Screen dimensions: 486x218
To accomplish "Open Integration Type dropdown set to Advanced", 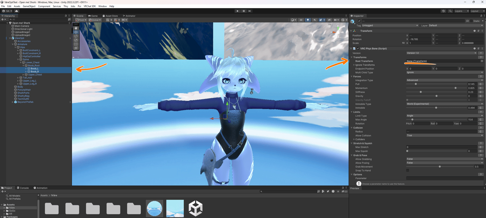I will tap(445, 80).
